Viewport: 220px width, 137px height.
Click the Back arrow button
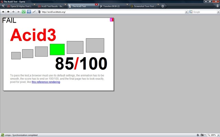tap(8, 12)
